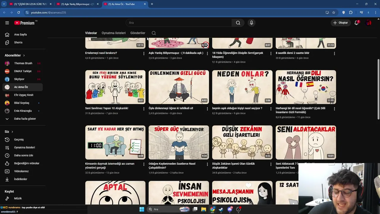Image resolution: width=380 pixels, height=214 pixels.
Task: Play 'NEDEN ONLAR?' video thumbnail
Action: (x=242, y=87)
